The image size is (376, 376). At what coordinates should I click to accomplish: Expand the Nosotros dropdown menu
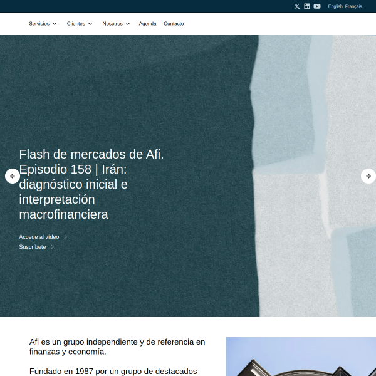coord(116,24)
